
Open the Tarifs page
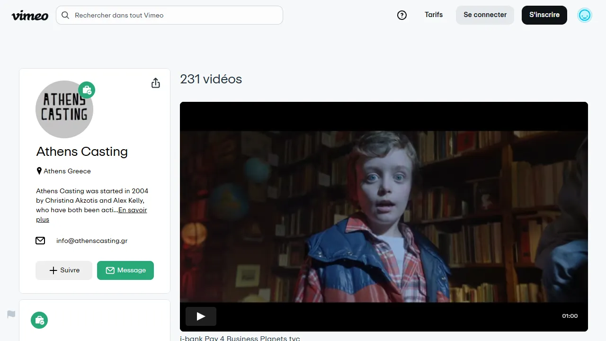tap(434, 15)
